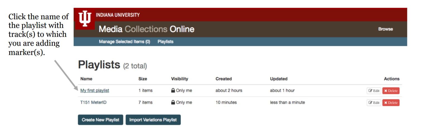421x136 pixels.
Task: Click the Created column header
Action: pyautogui.click(x=224, y=79)
